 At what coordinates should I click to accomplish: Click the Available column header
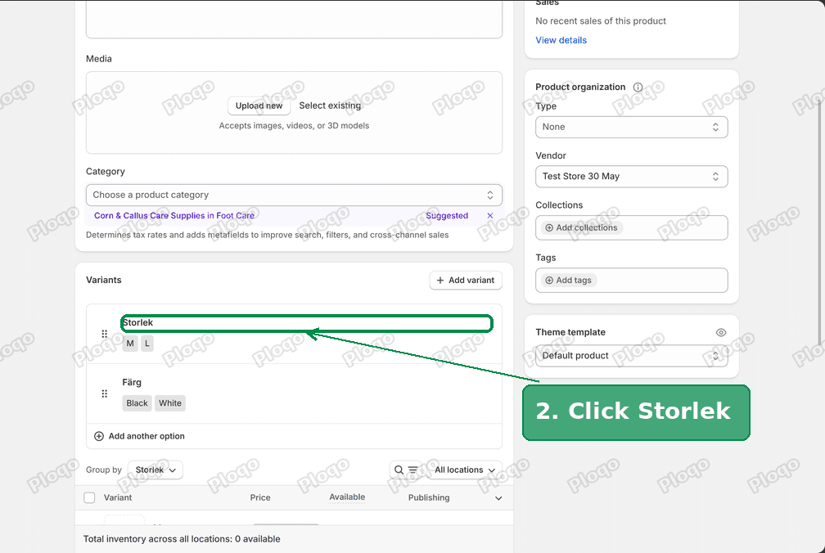coord(347,497)
